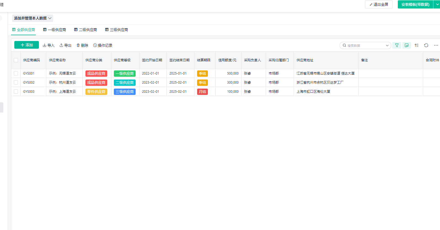Image resolution: width=440 pixels, height=230 pixels.
Task: Open the dropdown arrow next to 安装模板
Action: tap(437, 4)
